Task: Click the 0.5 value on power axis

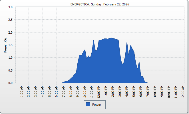Action: 10,70
